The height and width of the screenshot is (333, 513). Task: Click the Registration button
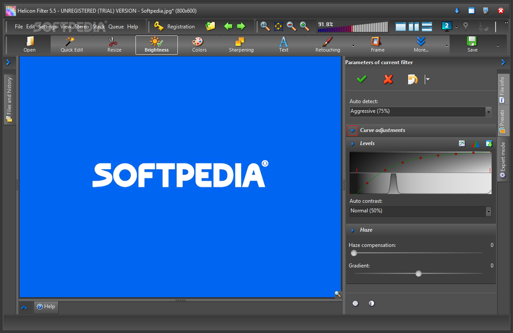point(175,27)
